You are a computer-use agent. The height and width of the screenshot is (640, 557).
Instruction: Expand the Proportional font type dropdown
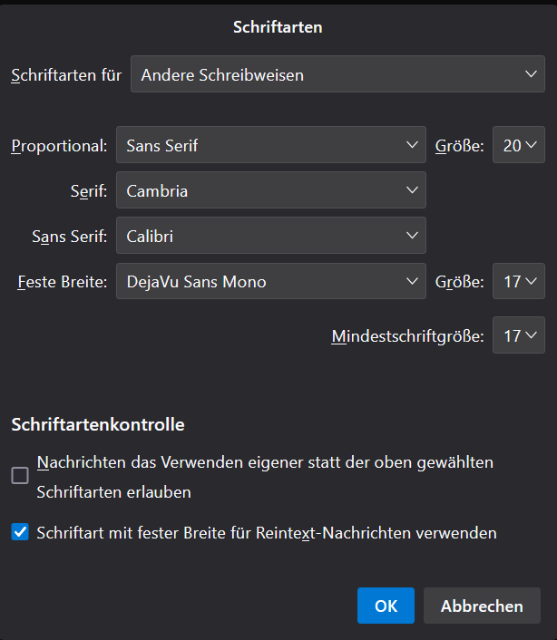(x=270, y=145)
